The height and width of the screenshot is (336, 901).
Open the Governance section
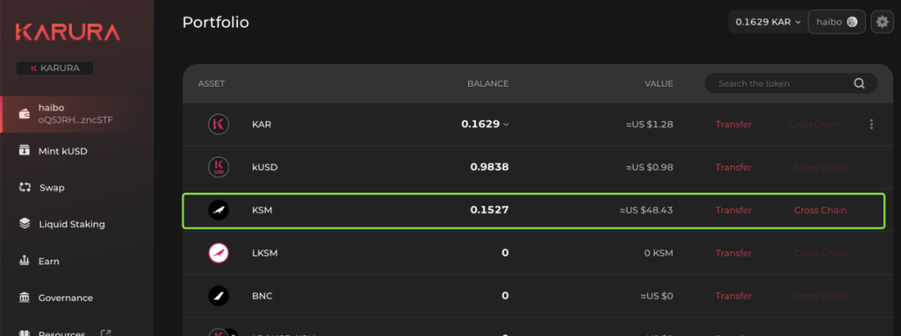(x=65, y=298)
